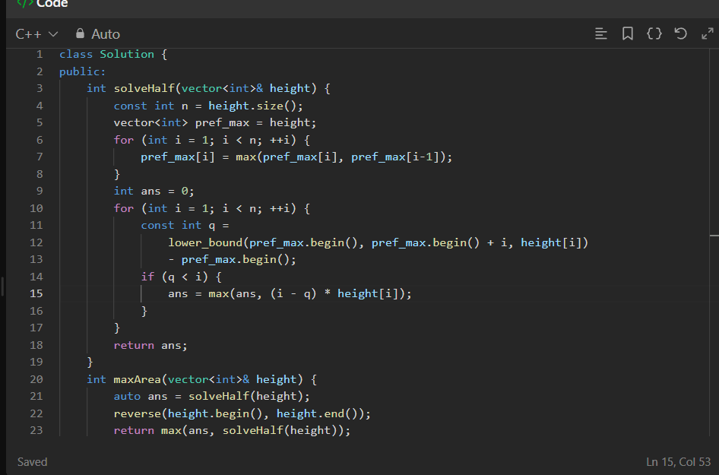
Task: Click the green Code panel icon
Action: click(x=25, y=4)
